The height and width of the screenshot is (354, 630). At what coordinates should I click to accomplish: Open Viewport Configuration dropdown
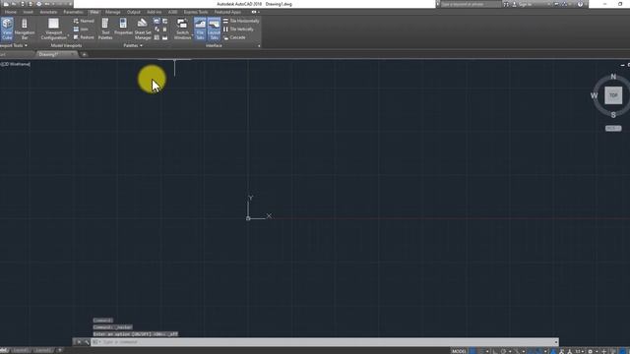[54, 29]
